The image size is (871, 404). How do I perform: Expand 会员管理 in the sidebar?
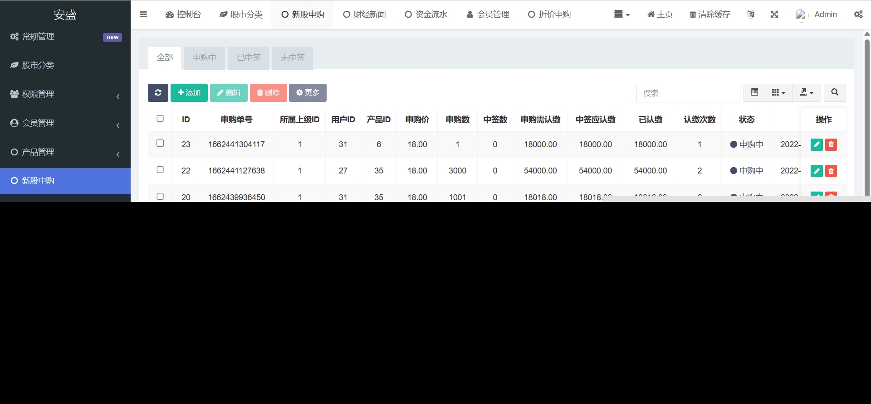[x=65, y=123]
